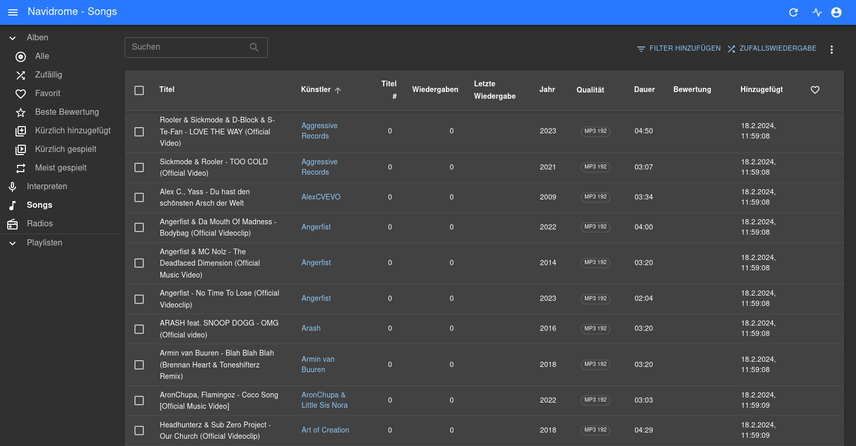Sort by Hinzugefügt column header

pos(761,89)
